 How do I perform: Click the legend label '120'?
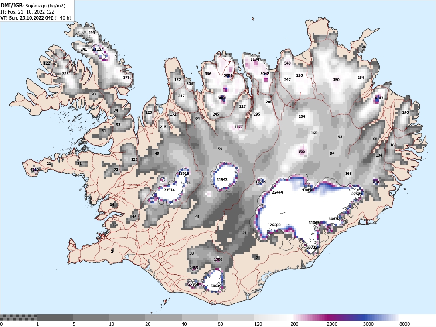tap(258, 324)
